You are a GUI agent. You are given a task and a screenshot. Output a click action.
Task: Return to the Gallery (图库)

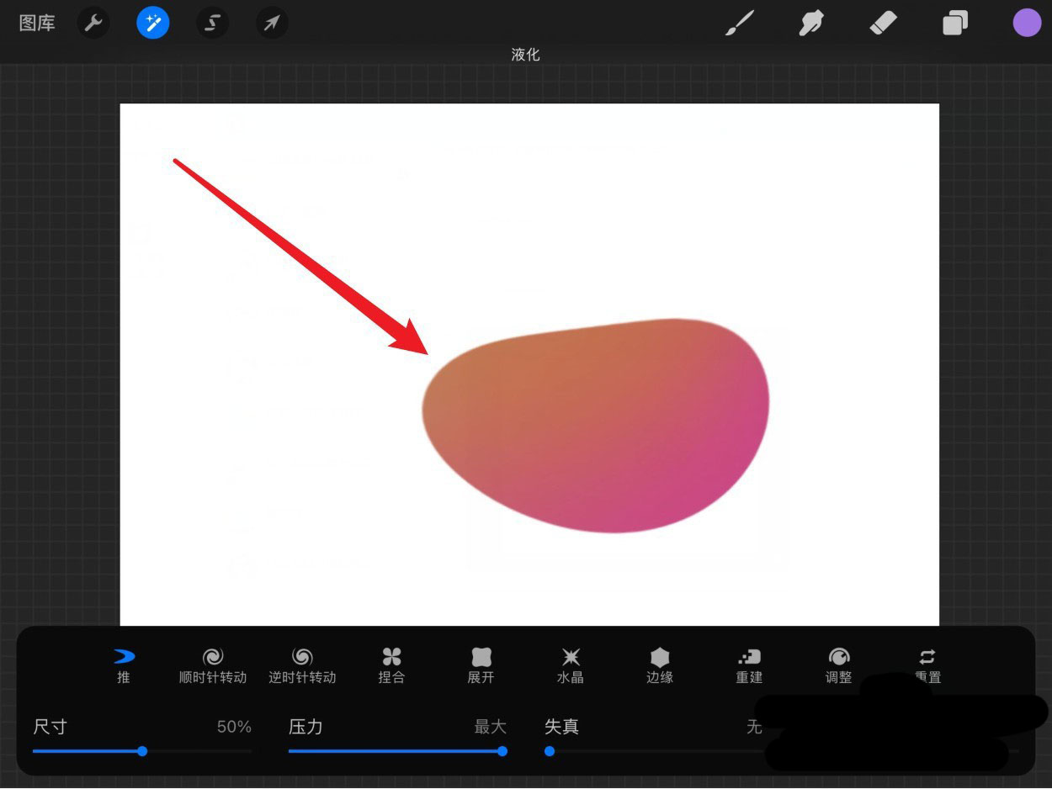(36, 23)
